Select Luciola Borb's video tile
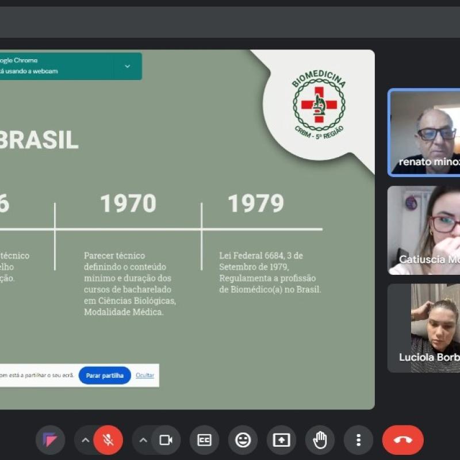460x460 pixels. (x=424, y=328)
